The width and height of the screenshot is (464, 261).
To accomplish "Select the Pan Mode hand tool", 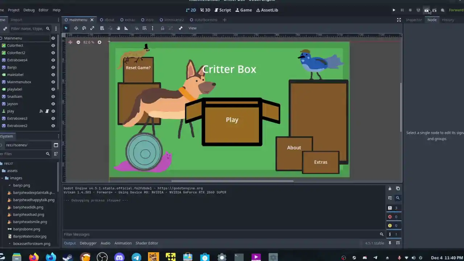I will (118, 28).
